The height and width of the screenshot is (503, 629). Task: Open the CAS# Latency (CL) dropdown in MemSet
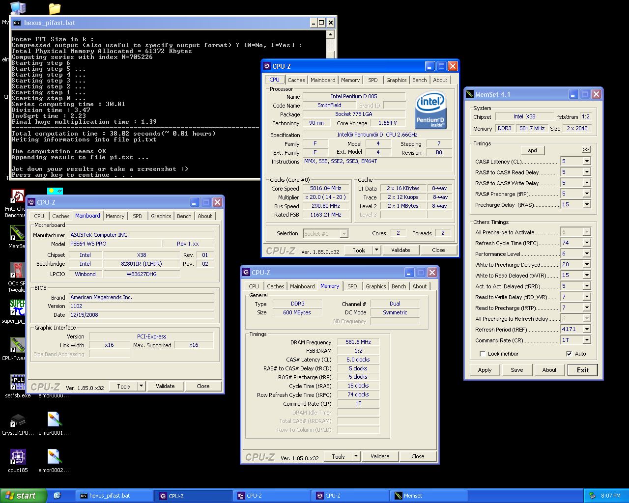[x=587, y=161]
